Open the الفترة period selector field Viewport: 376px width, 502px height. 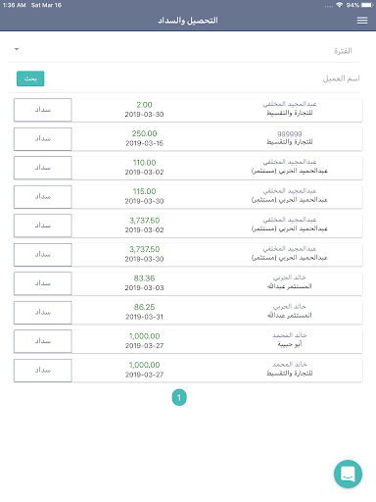(x=184, y=51)
